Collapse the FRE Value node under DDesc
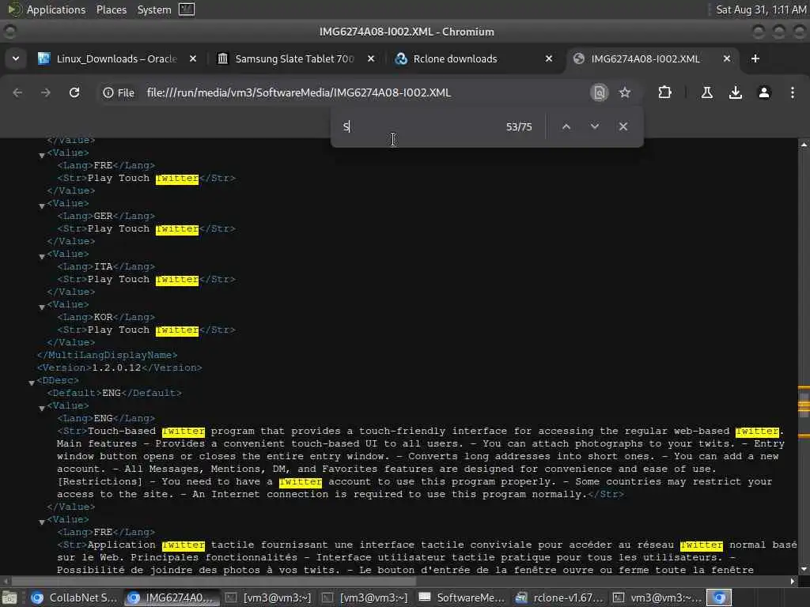 coord(42,522)
